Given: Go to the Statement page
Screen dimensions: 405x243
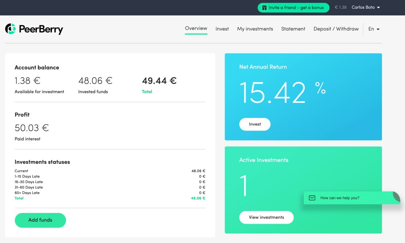Looking at the screenshot, I should coord(293,29).
